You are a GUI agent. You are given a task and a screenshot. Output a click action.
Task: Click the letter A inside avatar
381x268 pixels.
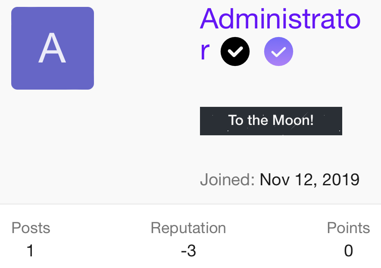click(52, 49)
